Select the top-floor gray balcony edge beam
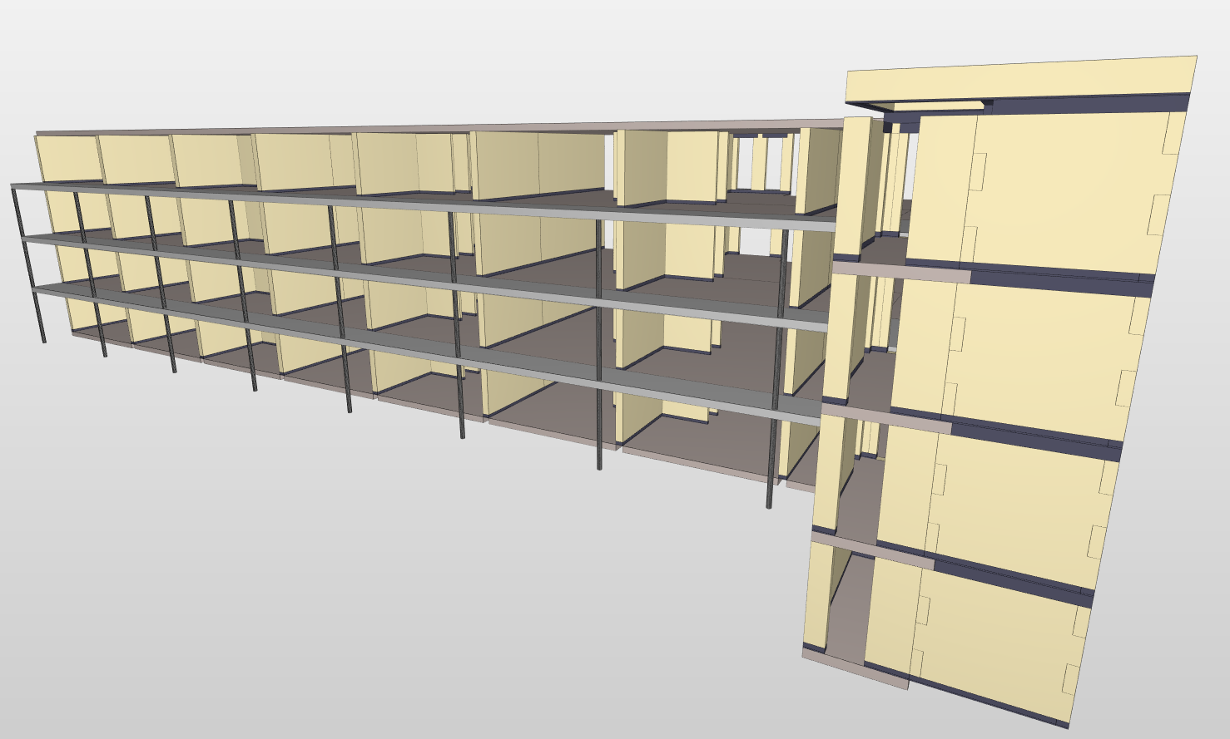The image size is (1230, 739). [416, 204]
